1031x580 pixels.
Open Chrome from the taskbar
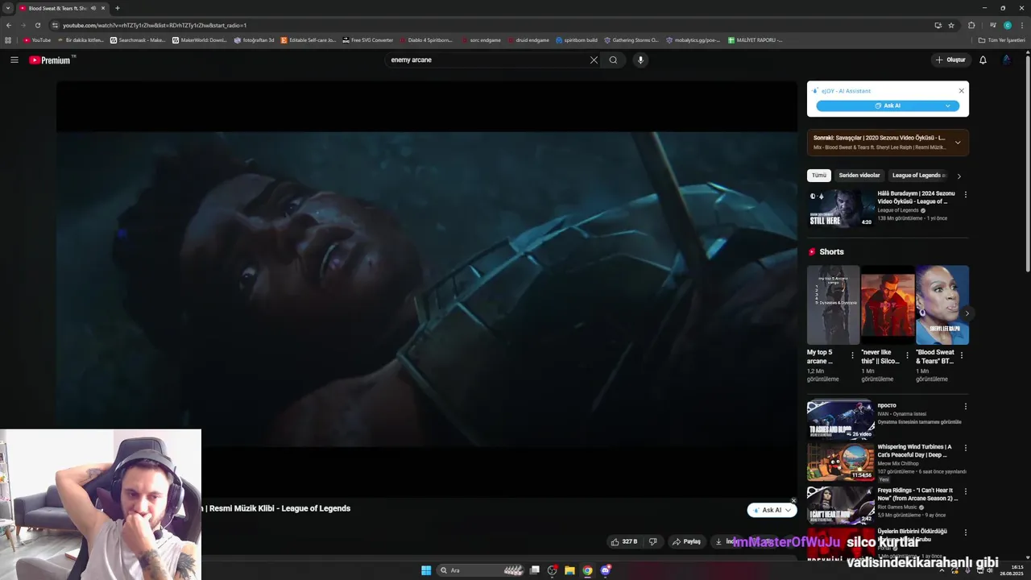coord(587,570)
